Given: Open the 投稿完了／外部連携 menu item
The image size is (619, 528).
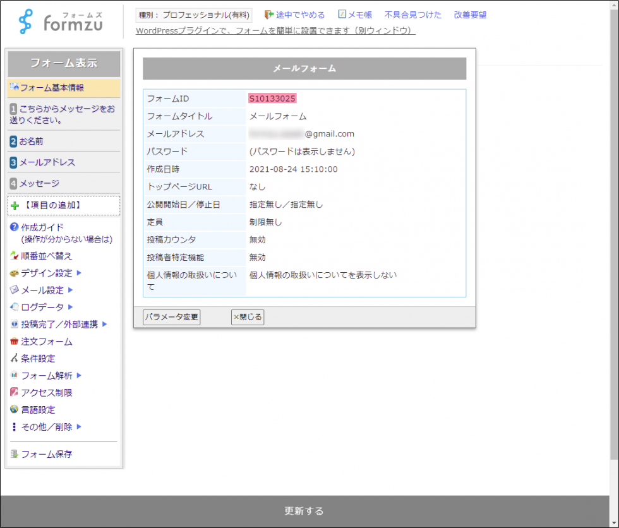Looking at the screenshot, I should [x=14, y=324].
